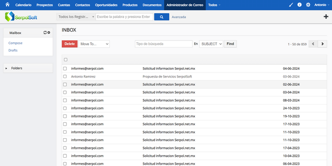Image resolution: width=332 pixels, height=166 pixels.
Task: Open Propuesta de Servicios SerpolSoft email
Action: click(167, 76)
